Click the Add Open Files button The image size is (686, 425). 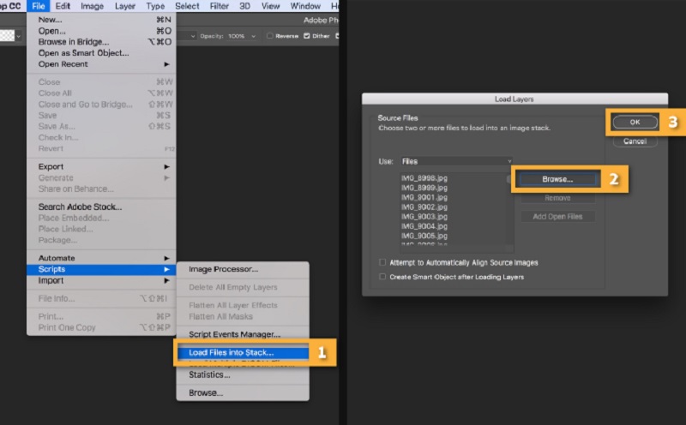coord(557,217)
